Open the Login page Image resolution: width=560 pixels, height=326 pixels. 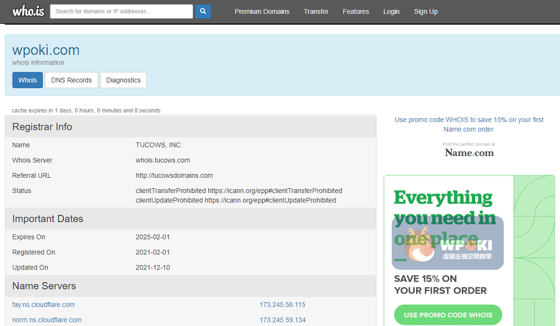[391, 11]
